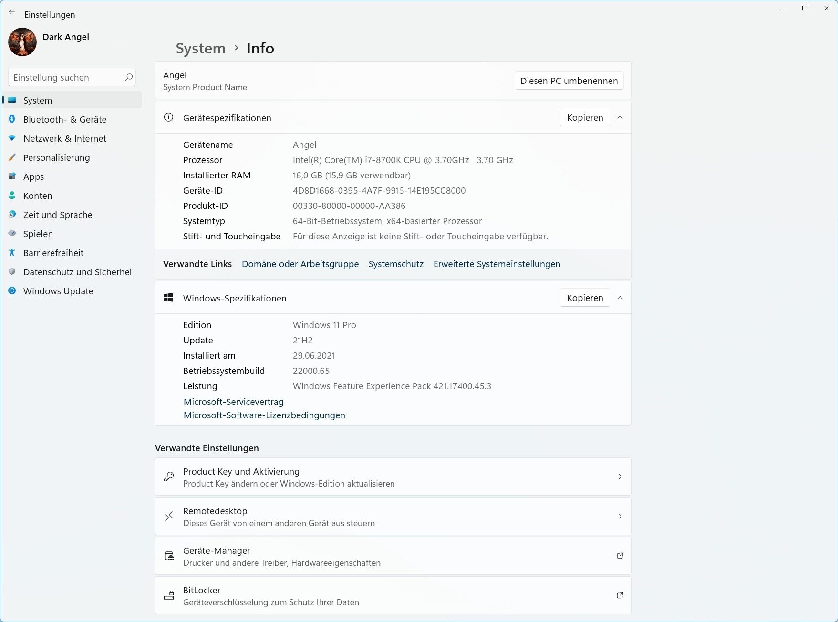Click the Personalisierung brush icon

click(x=12, y=157)
